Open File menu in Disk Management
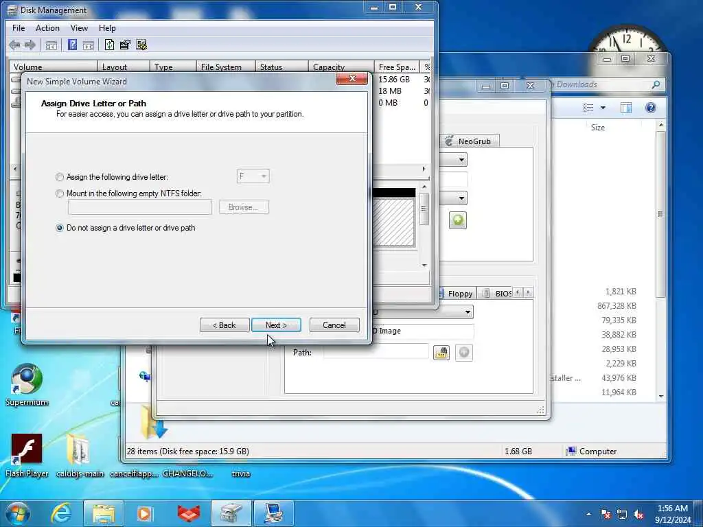The height and width of the screenshot is (527, 703). click(x=19, y=27)
